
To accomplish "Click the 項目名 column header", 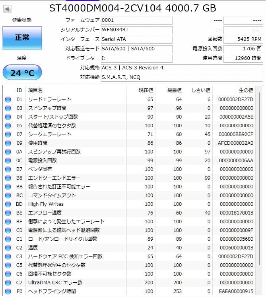I will (35, 90).
